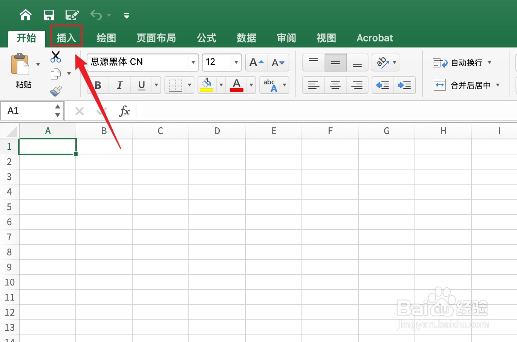Click the Decrease Indent icon
This screenshot has width=517, height=342.
[x=383, y=85]
